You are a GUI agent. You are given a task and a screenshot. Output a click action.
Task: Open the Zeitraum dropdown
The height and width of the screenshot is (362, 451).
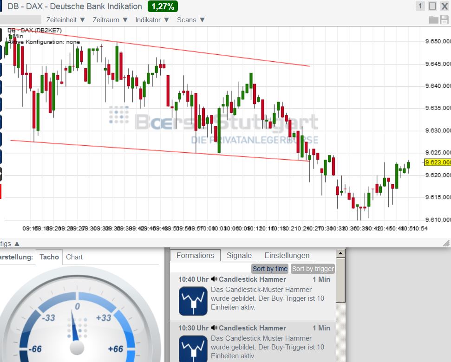110,19
